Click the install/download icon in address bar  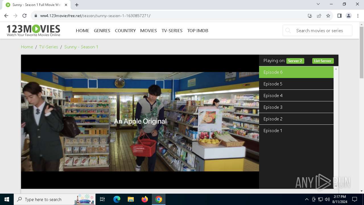310,16
